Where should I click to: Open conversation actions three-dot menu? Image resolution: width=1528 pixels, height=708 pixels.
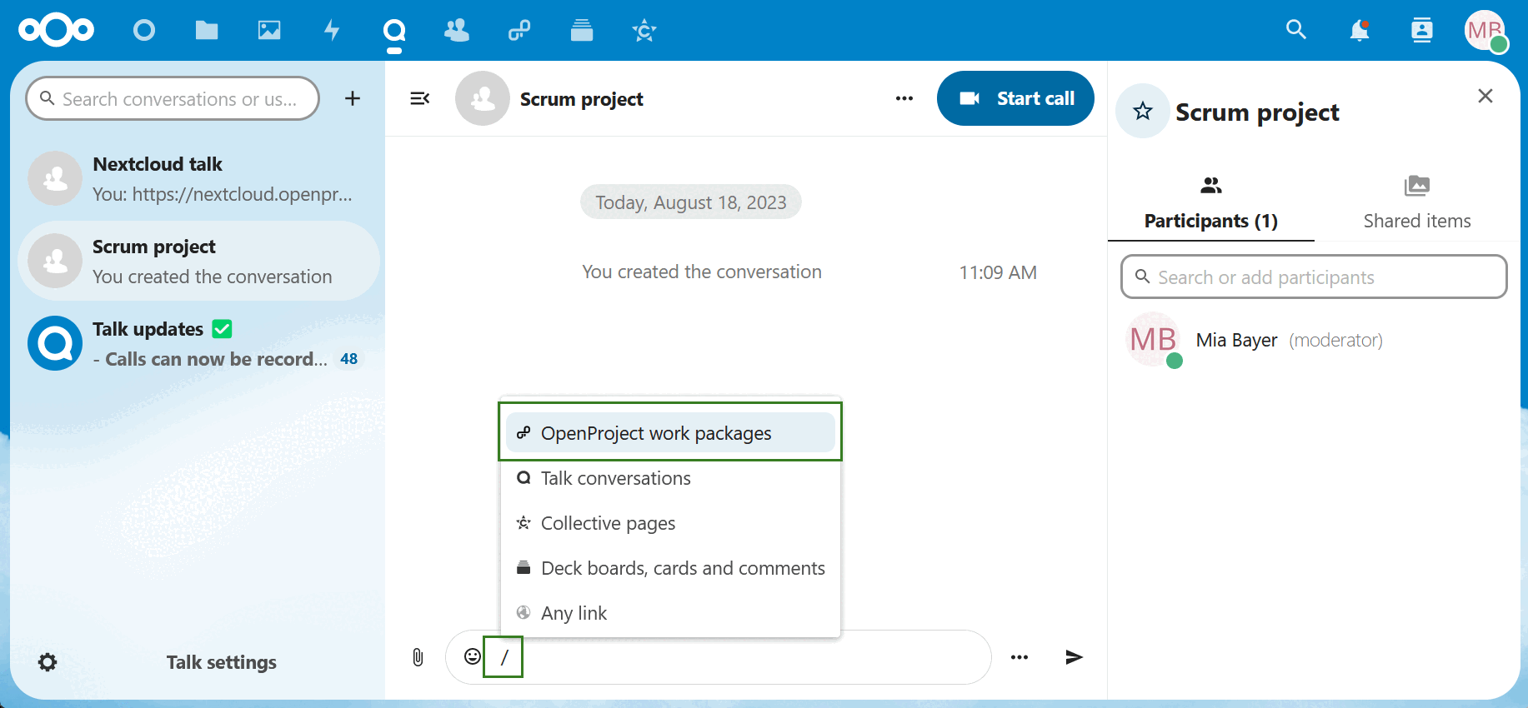[904, 98]
